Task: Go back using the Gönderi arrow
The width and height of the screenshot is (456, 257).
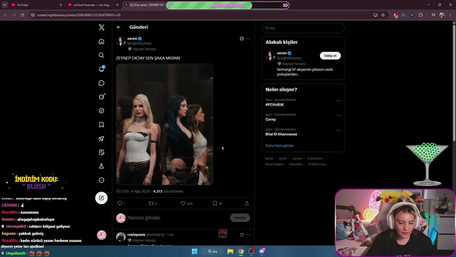Action: (119, 27)
